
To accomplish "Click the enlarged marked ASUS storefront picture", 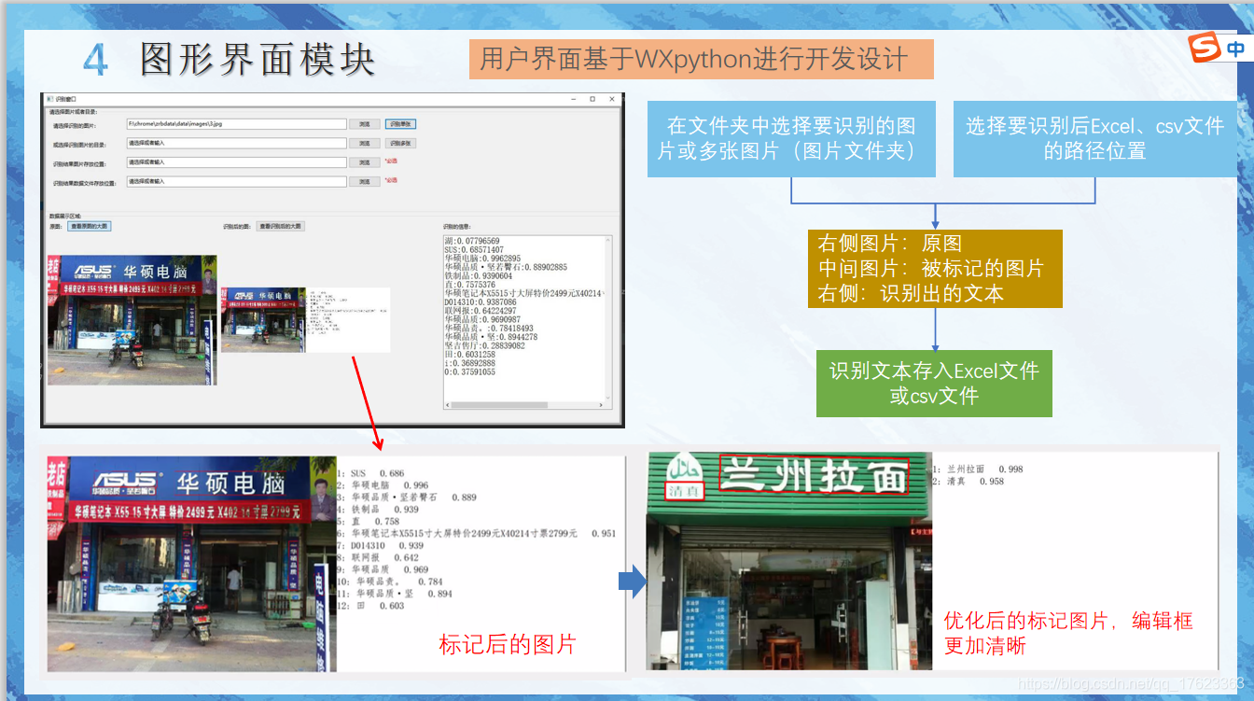I will click(192, 564).
